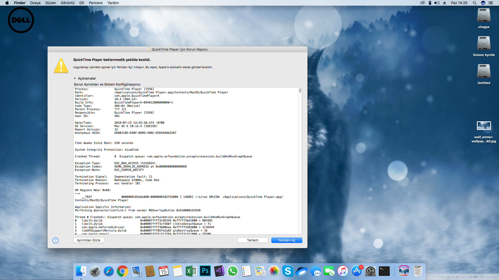
Task: Open the crash report help button
Action: point(55,240)
